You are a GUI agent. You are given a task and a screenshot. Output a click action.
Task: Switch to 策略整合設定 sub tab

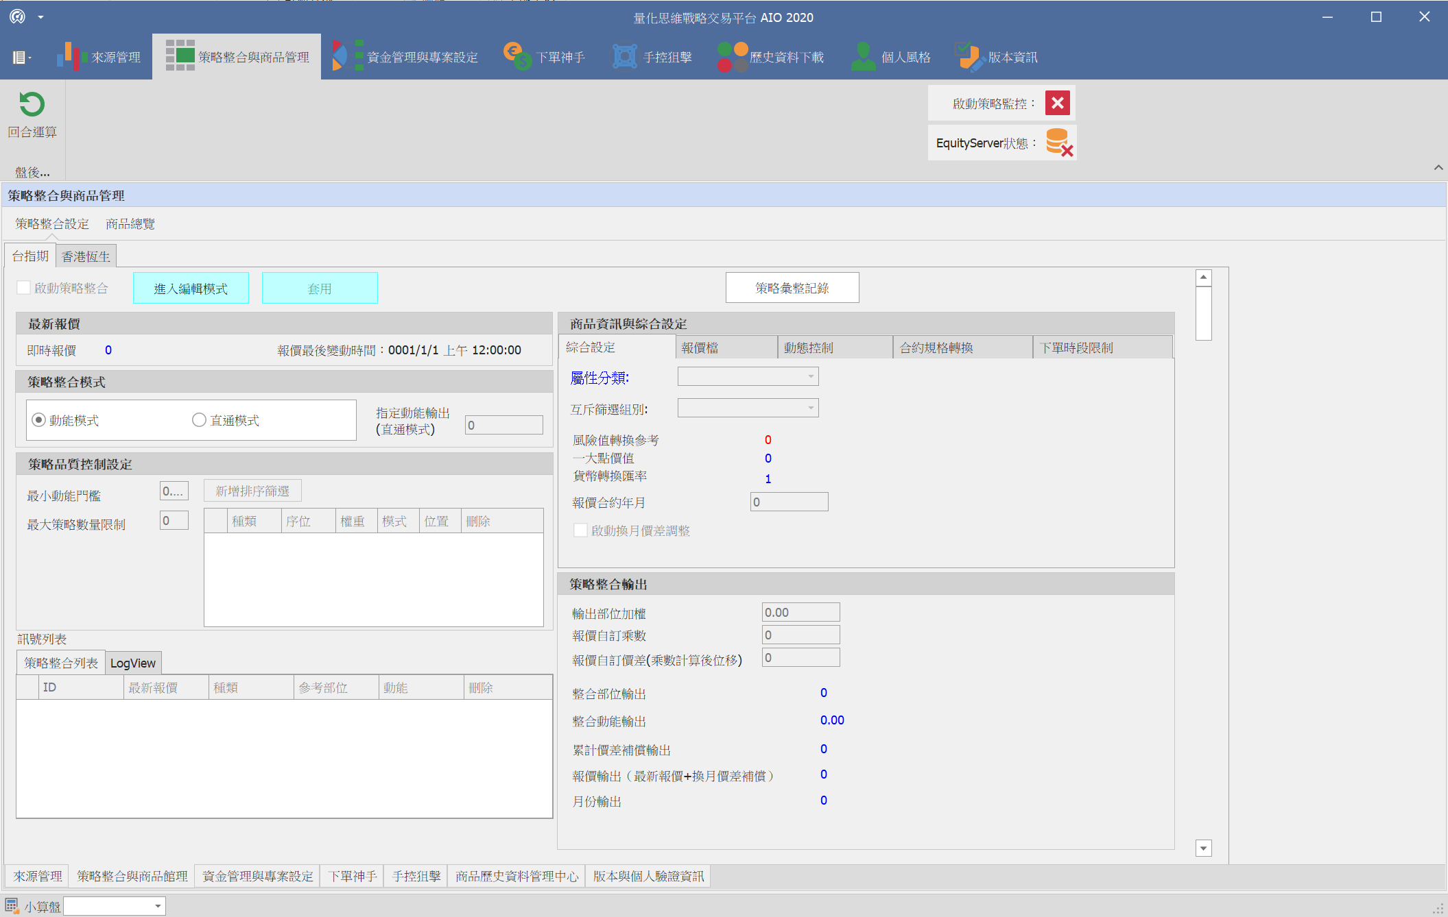pos(52,224)
